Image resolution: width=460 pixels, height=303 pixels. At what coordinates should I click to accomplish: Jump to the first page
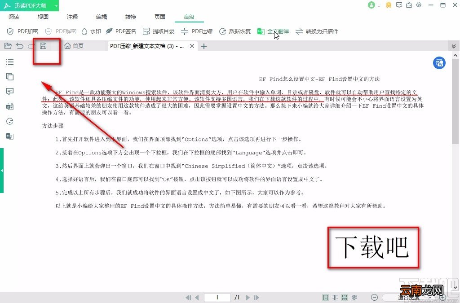tap(188, 298)
